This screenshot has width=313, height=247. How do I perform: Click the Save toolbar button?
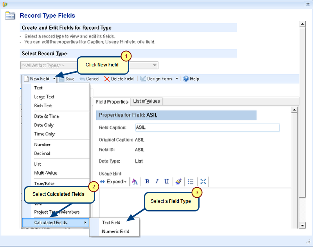click(67, 79)
